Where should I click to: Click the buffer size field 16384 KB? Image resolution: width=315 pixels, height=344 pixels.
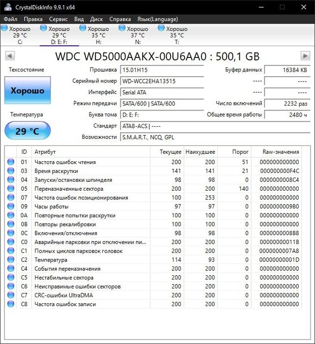point(287,70)
